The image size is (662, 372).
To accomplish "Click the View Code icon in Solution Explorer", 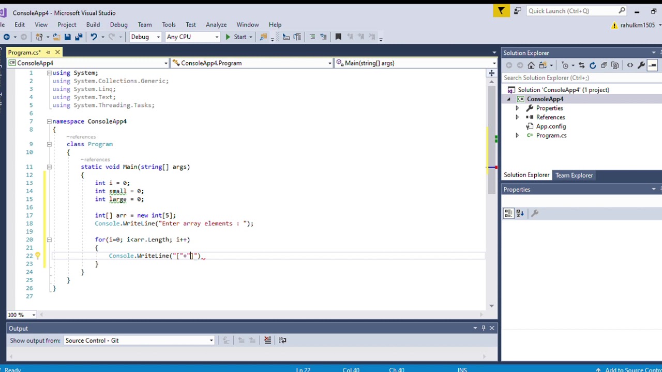I will pyautogui.click(x=630, y=65).
